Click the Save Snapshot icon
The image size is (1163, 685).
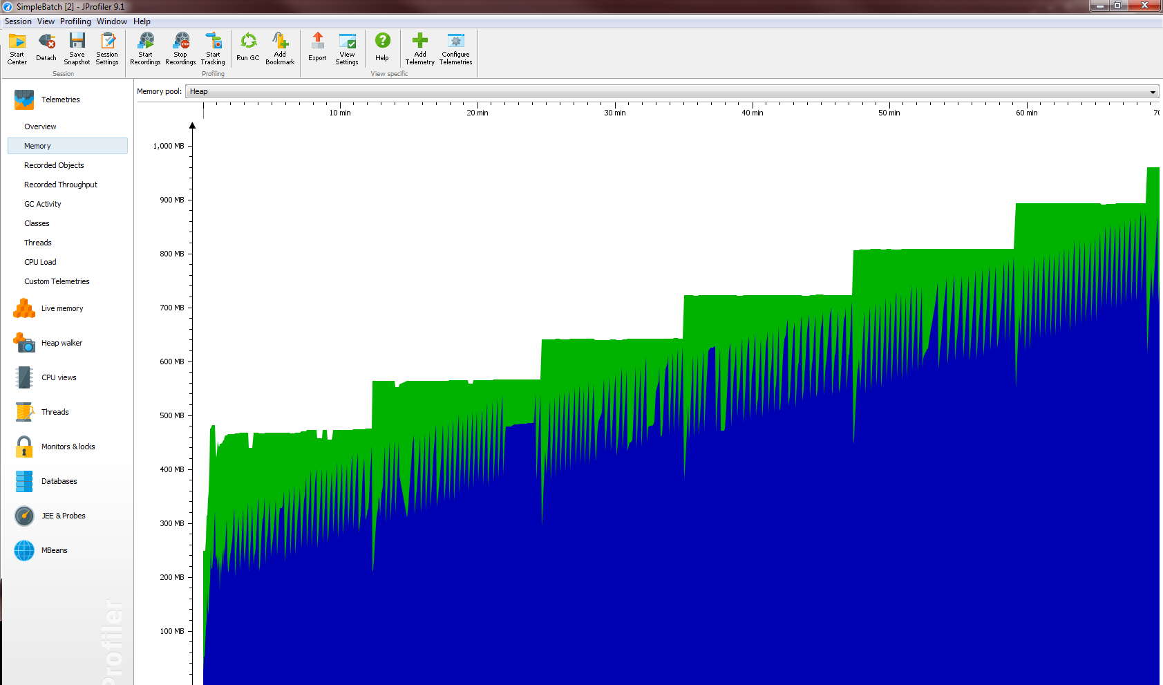point(77,47)
